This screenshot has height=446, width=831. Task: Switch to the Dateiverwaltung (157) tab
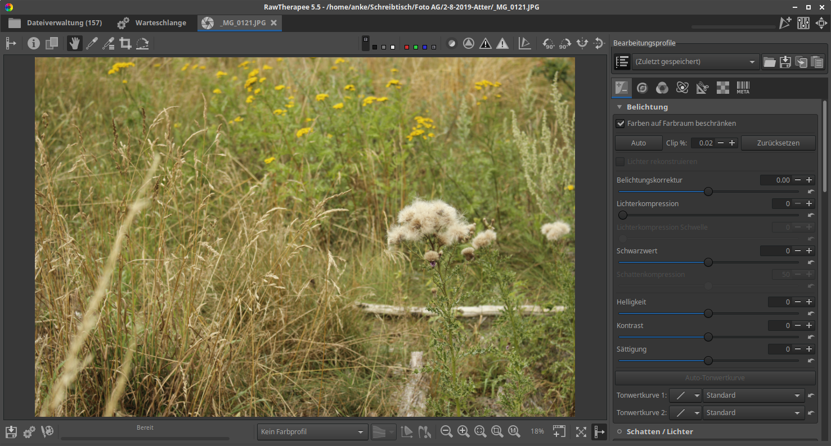[55, 23]
